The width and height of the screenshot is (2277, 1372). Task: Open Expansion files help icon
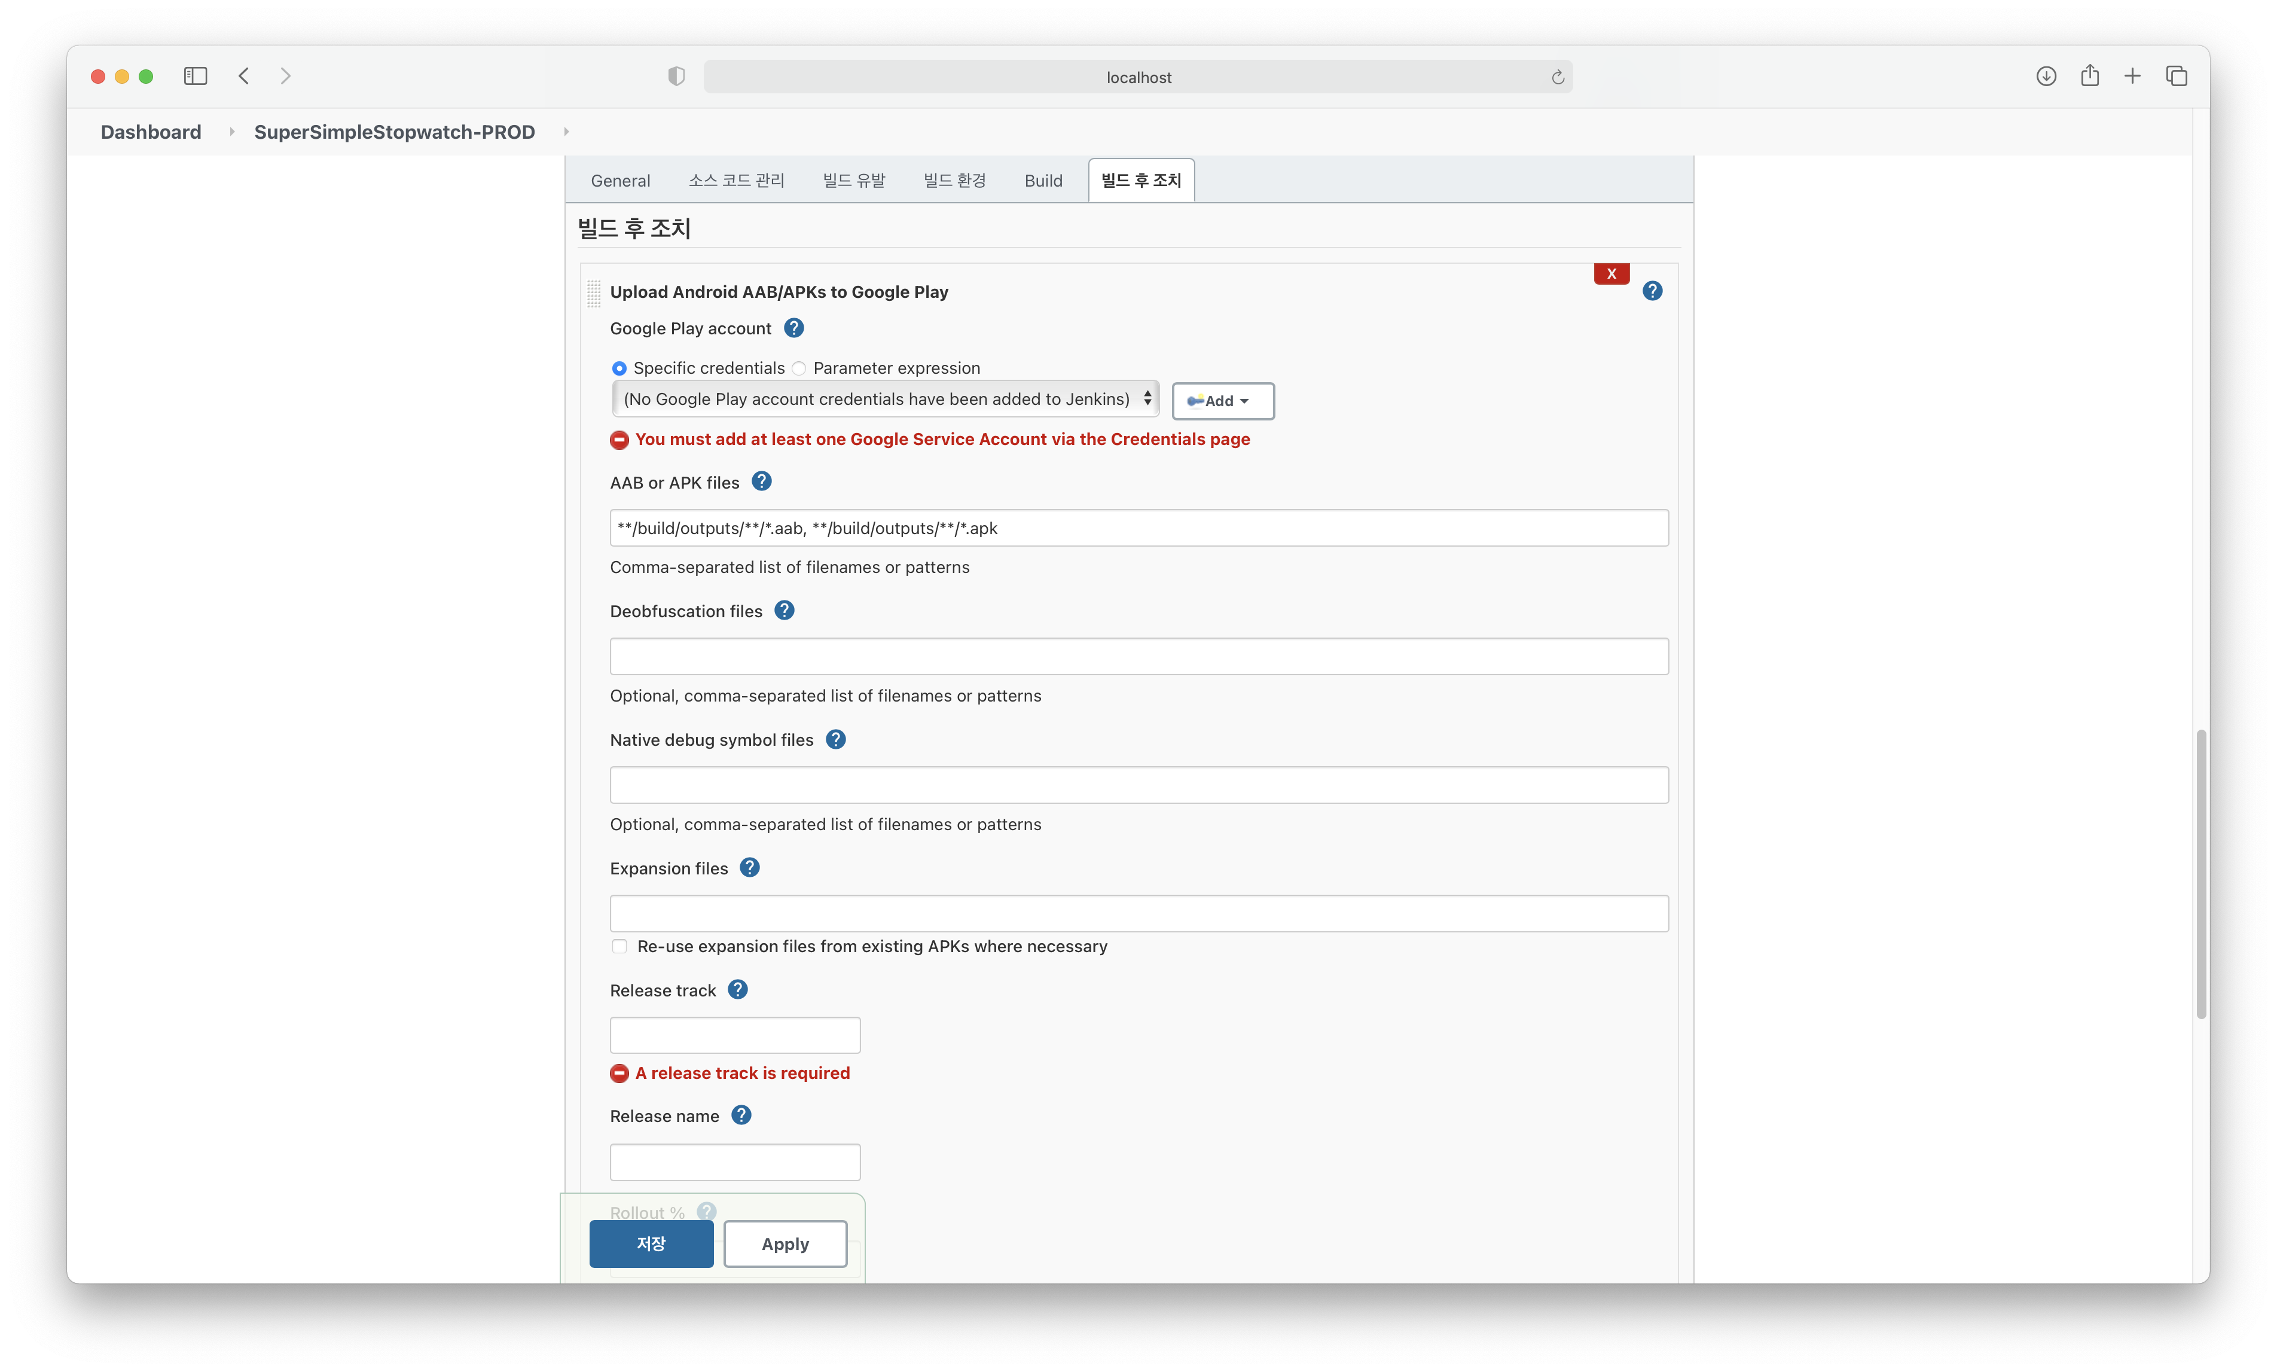click(x=749, y=868)
